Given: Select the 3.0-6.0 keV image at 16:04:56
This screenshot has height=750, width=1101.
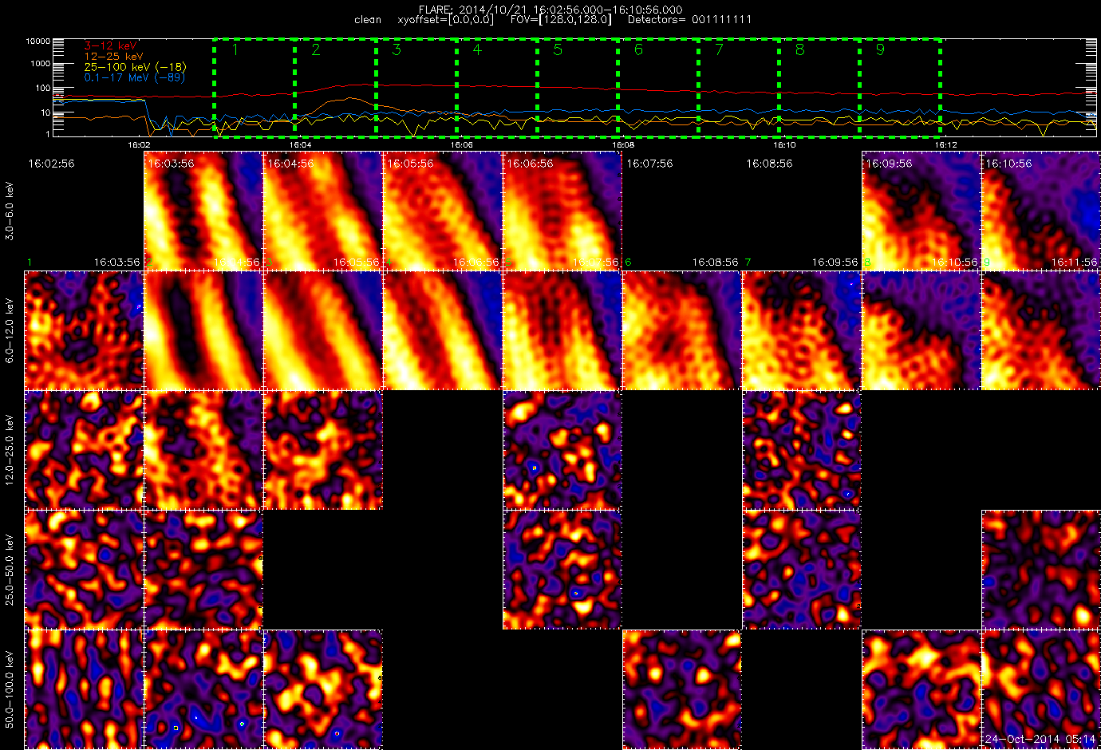Looking at the screenshot, I should coord(323,211).
